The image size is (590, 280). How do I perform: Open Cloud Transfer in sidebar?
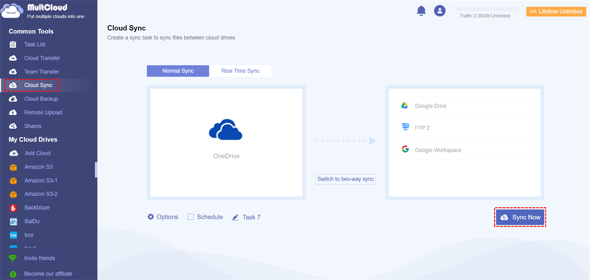(42, 58)
